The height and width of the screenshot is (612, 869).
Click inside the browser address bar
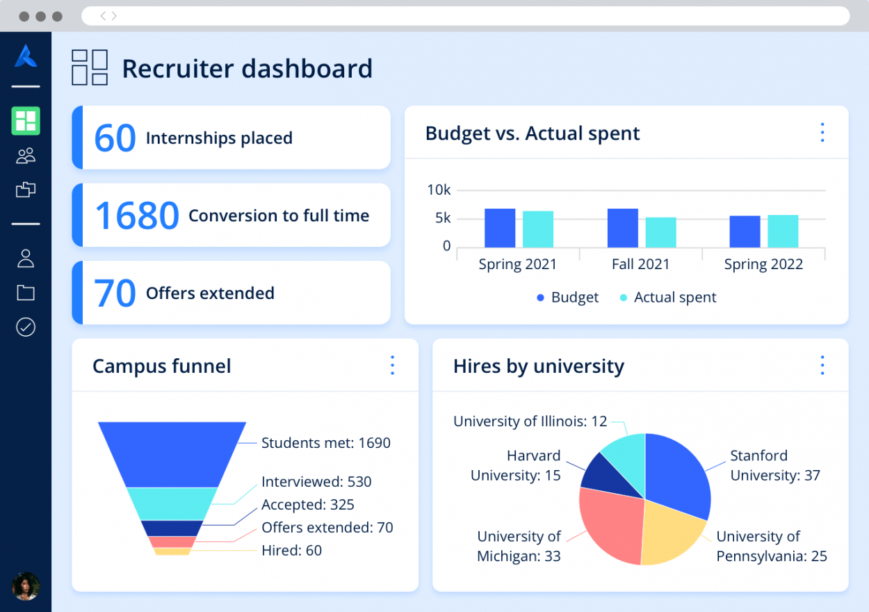[x=466, y=16]
